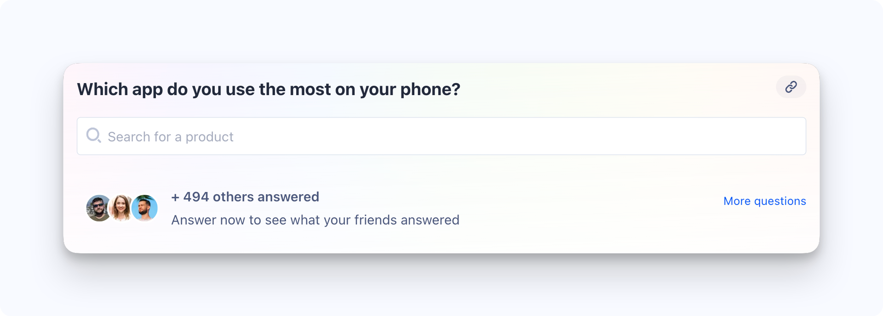The image size is (883, 316).
Task: Click "Answer now to see what your friends answered"
Action: [x=315, y=220]
